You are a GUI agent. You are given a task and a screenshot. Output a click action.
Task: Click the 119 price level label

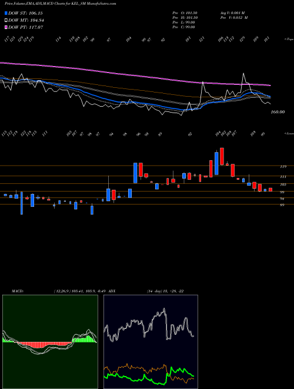click(283, 167)
